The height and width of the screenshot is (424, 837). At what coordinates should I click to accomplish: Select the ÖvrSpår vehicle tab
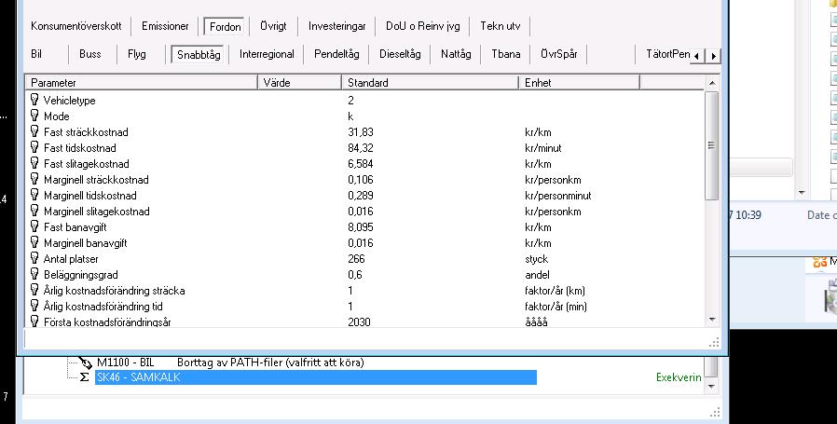(x=559, y=54)
